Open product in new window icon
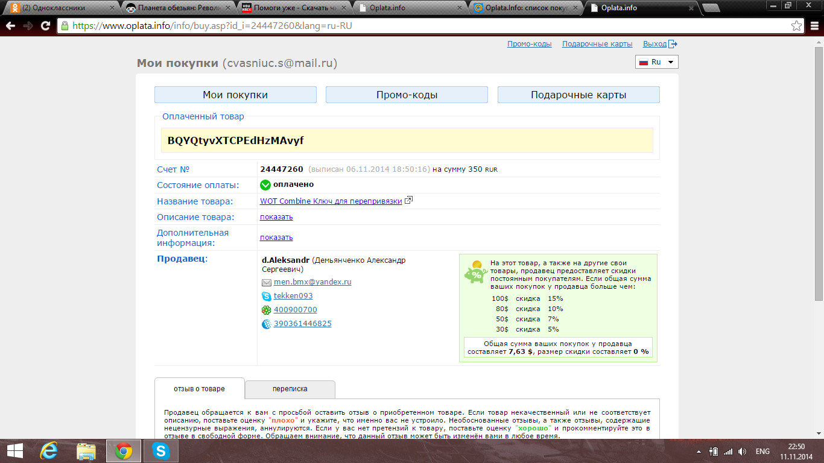The width and height of the screenshot is (824, 463). [x=408, y=201]
